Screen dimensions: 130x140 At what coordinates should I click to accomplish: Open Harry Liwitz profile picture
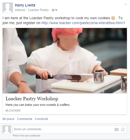tap(8, 8)
